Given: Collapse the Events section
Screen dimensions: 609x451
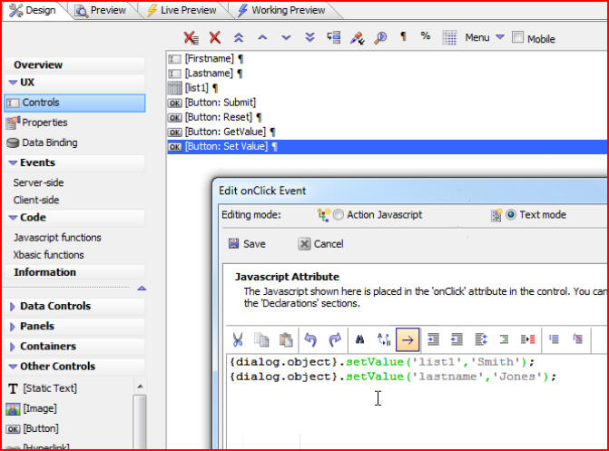Looking at the screenshot, I should coord(14,162).
